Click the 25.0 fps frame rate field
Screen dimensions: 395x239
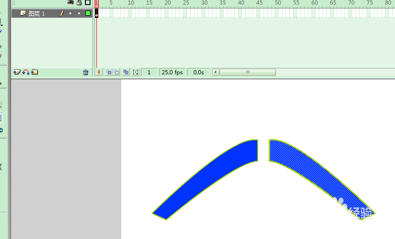pyautogui.click(x=172, y=72)
